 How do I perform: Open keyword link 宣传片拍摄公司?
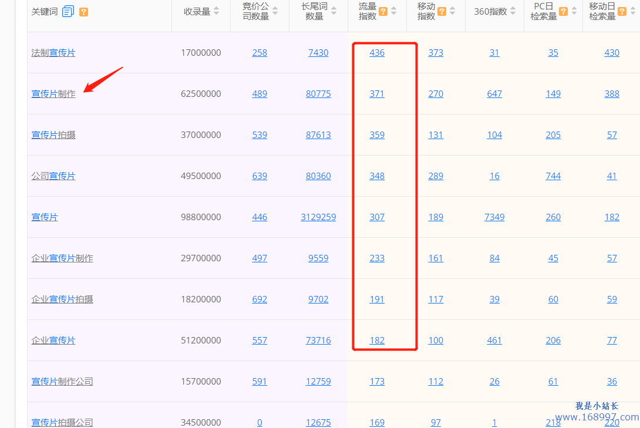tap(62, 423)
